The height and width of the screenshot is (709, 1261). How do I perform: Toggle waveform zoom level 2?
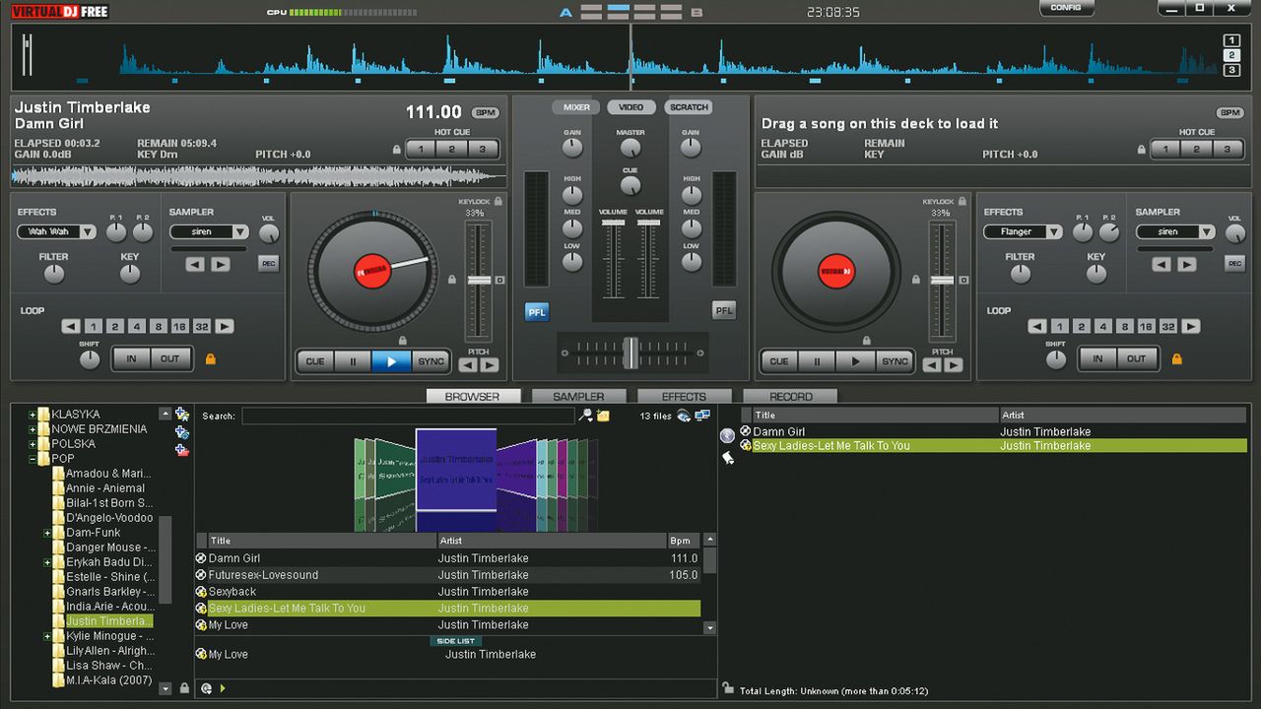point(1231,55)
